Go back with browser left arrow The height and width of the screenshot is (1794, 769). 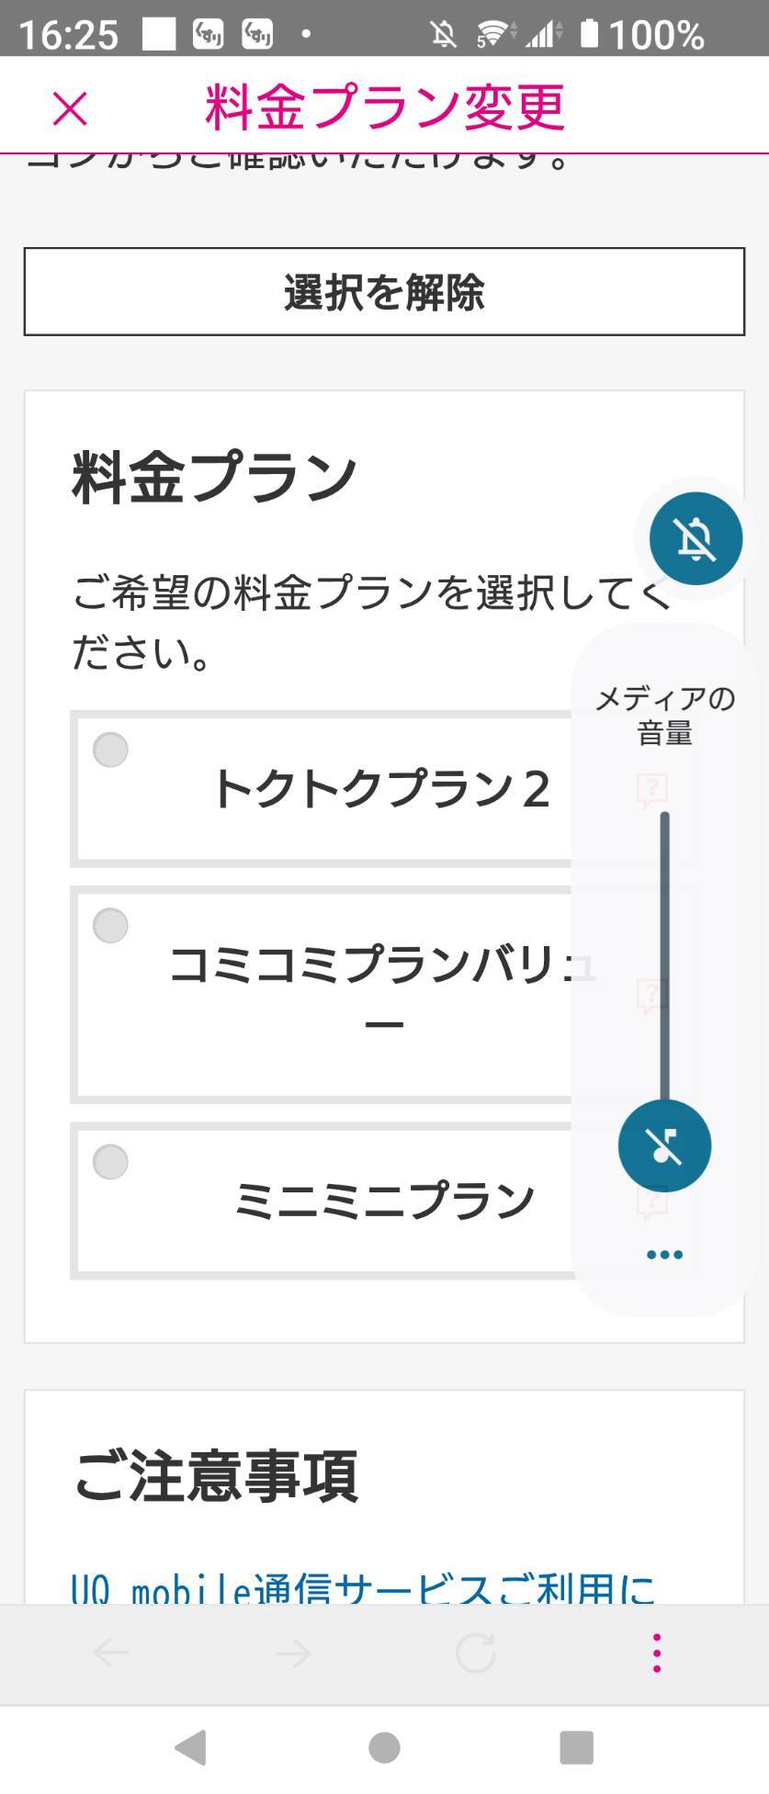click(x=111, y=1653)
